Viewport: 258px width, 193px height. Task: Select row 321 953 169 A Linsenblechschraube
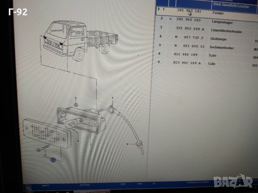tap(193, 29)
